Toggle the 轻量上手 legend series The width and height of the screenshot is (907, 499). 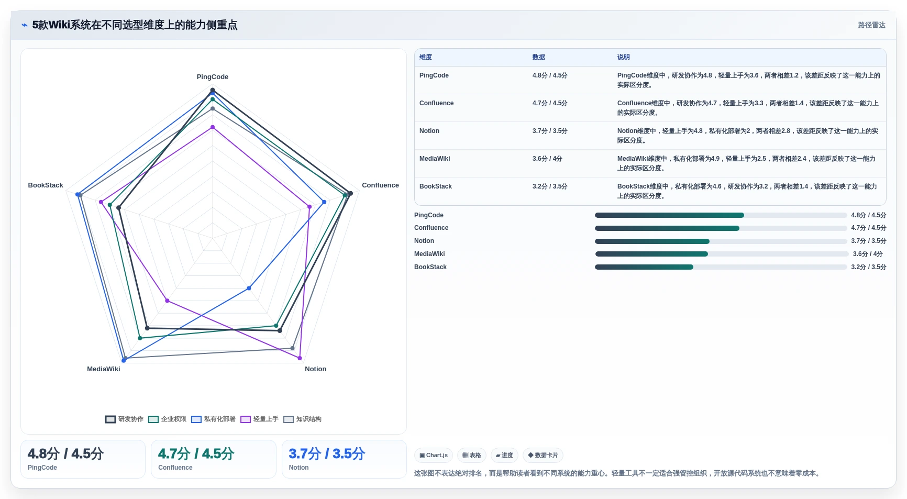click(259, 419)
